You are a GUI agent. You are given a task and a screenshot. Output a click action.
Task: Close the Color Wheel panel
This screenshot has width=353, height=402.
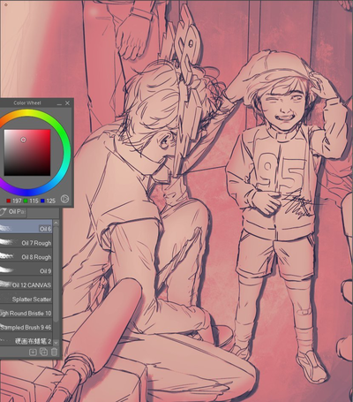[67, 103]
